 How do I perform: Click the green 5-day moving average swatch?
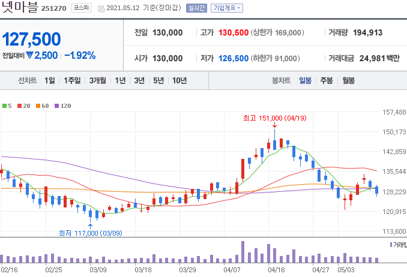coord(4,106)
